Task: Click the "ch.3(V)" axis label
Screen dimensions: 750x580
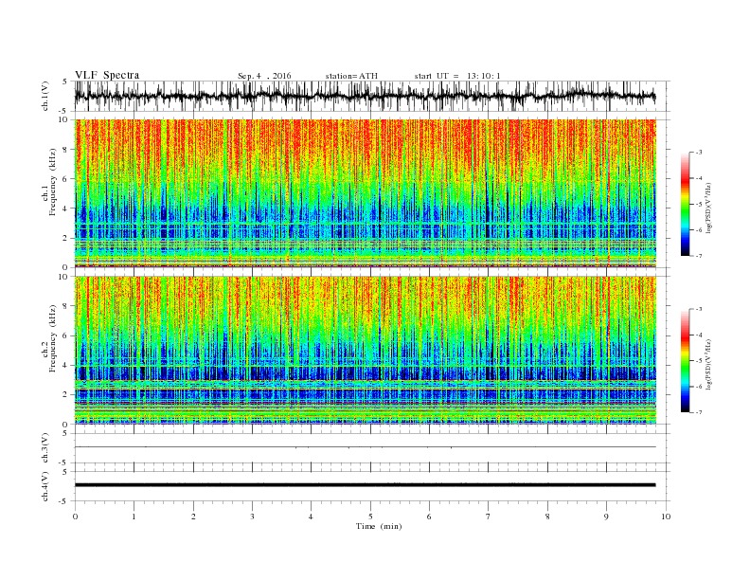Action: click(x=45, y=448)
